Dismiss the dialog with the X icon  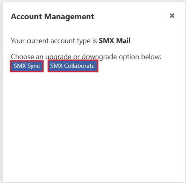(x=172, y=16)
